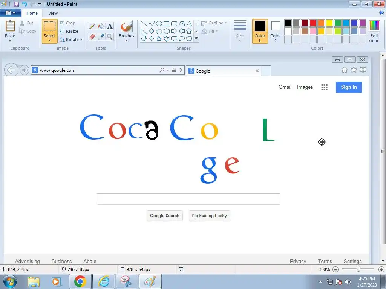
Task: Click the vertical scrollbar up arrow
Action: click(383, 56)
